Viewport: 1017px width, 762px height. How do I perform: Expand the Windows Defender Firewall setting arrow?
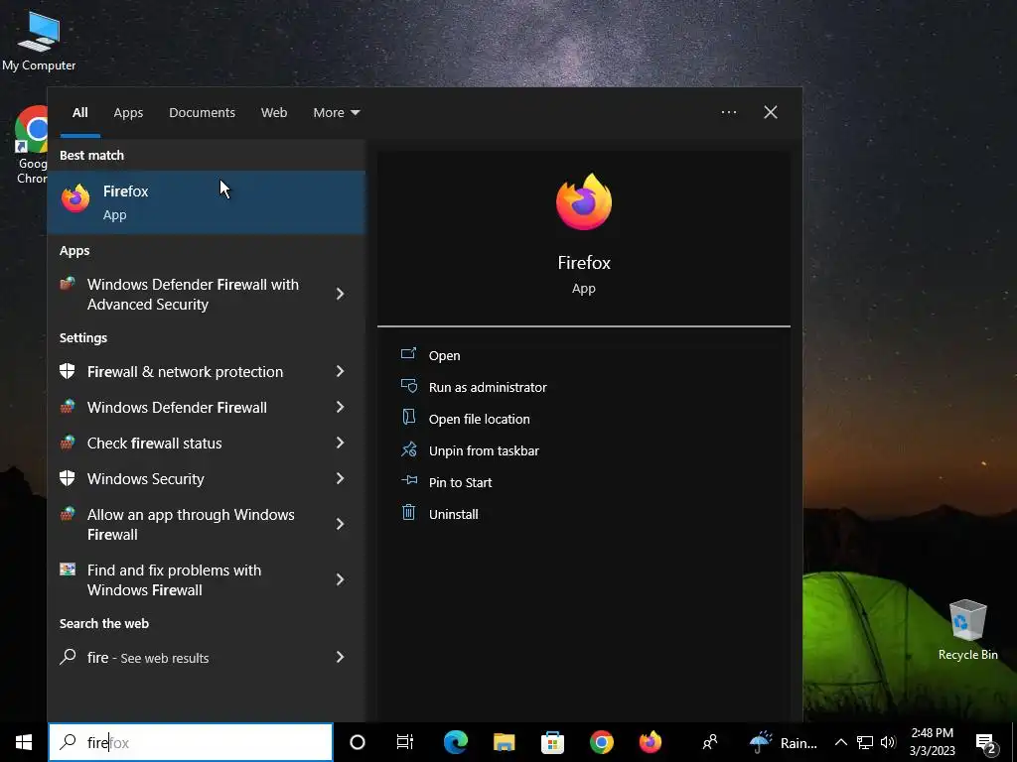pos(341,407)
